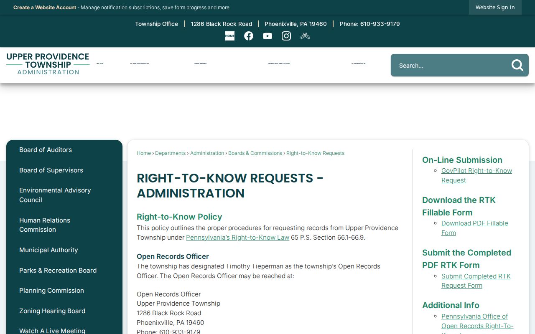Click the Township Office header text
Screen dimensions: 535x334
coord(156,24)
